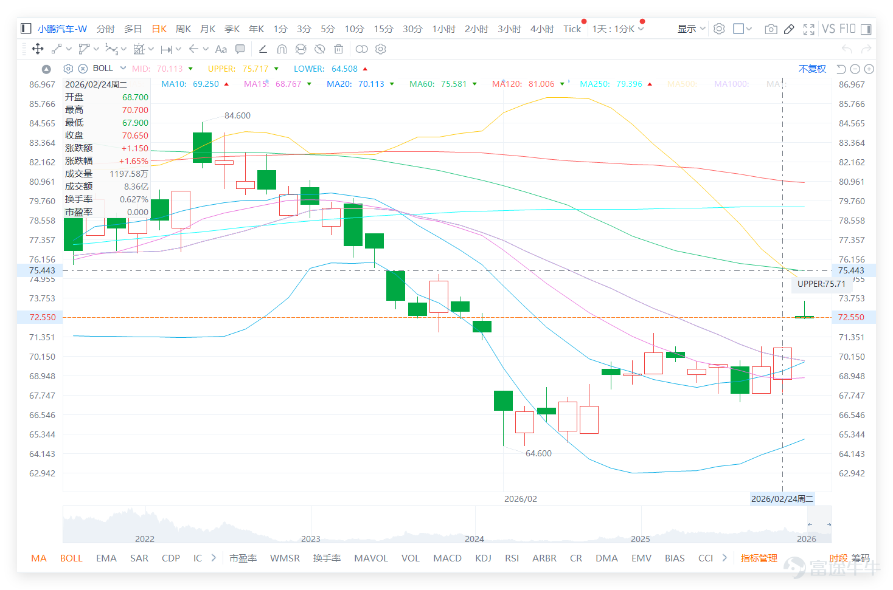Click the VS compare button
This screenshot has width=893, height=590.
tap(829, 29)
